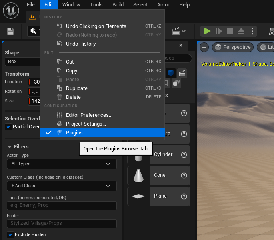The image size is (274, 240).
Task: Click the Tags input field
Action: coord(62,205)
